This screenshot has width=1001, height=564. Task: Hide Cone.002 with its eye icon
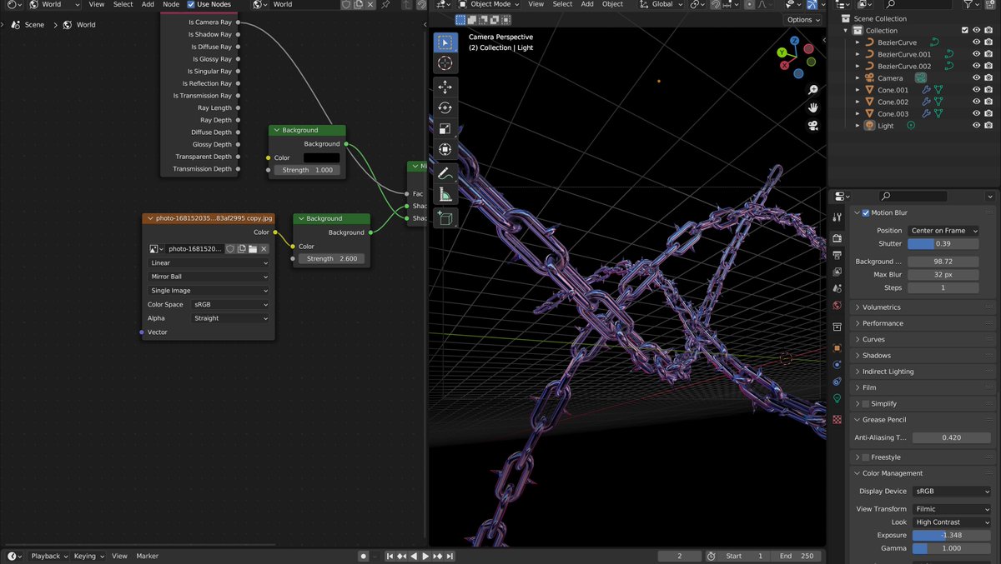(x=976, y=102)
